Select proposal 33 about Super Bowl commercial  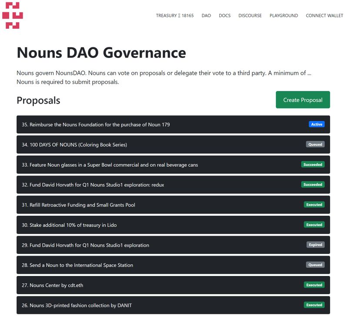click(114, 165)
